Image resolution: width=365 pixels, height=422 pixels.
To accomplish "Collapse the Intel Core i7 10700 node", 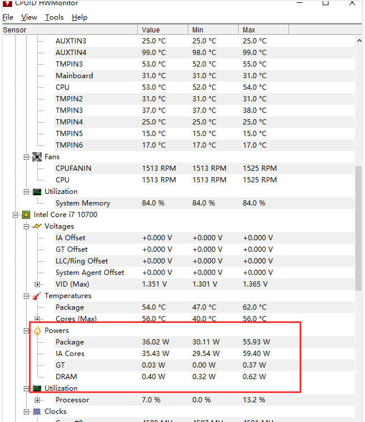I will tap(15, 215).
